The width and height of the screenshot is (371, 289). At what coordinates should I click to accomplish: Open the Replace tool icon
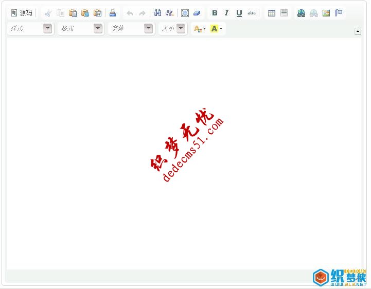point(170,13)
